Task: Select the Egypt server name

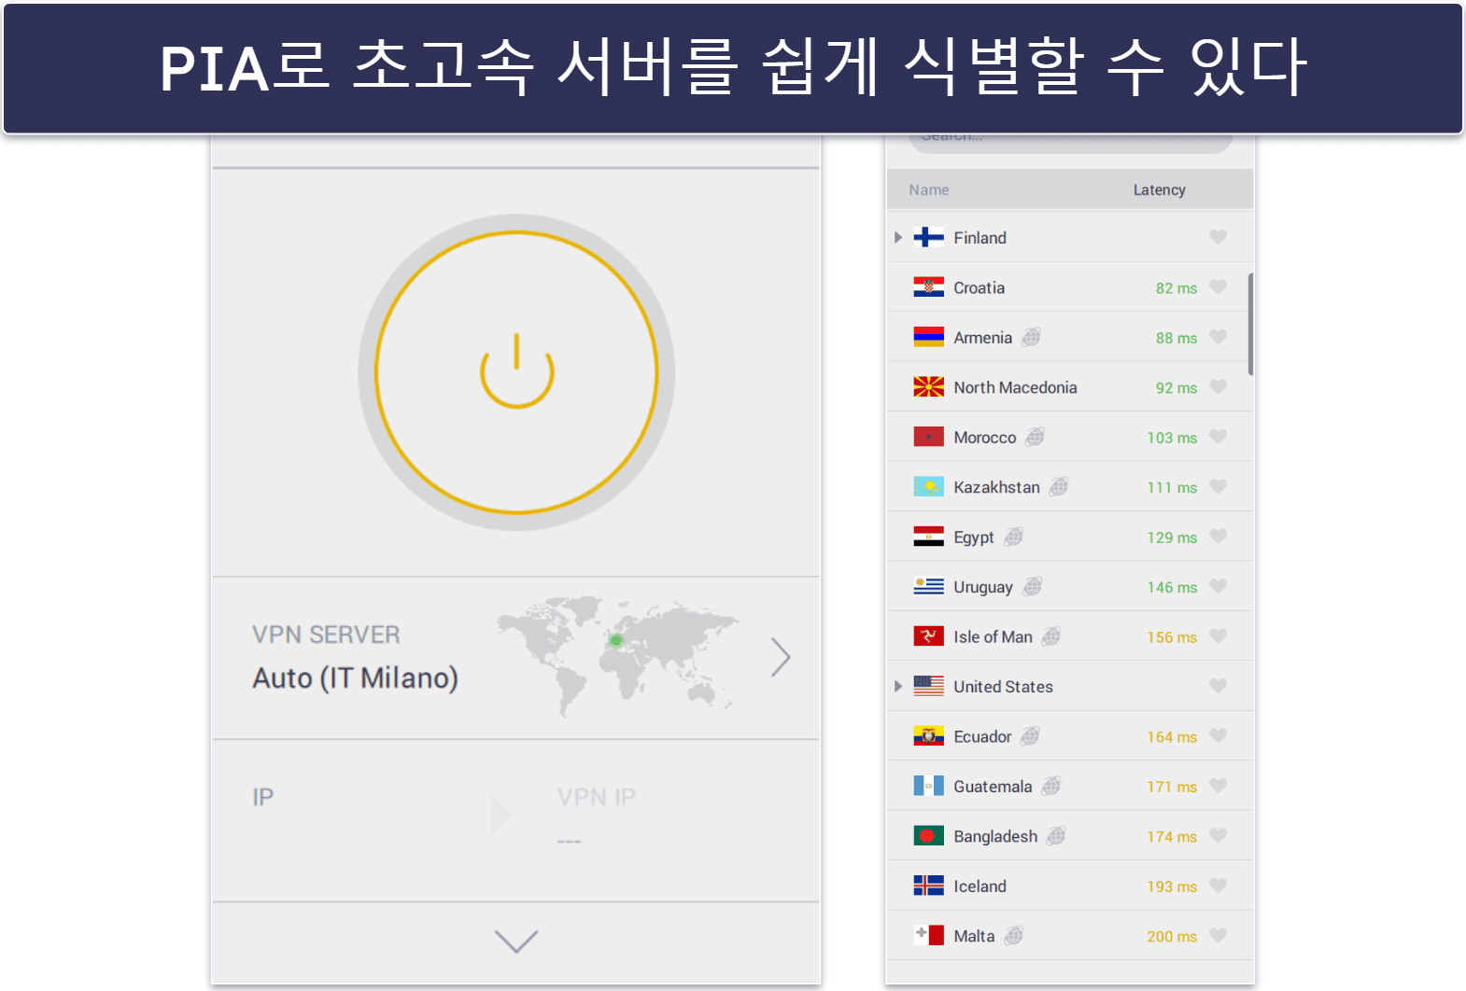Action: 973,537
